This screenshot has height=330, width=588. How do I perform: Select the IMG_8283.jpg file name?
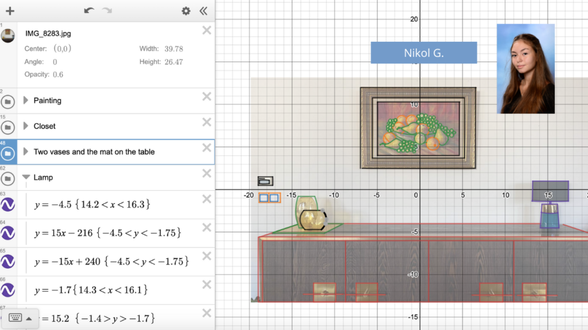tap(48, 34)
